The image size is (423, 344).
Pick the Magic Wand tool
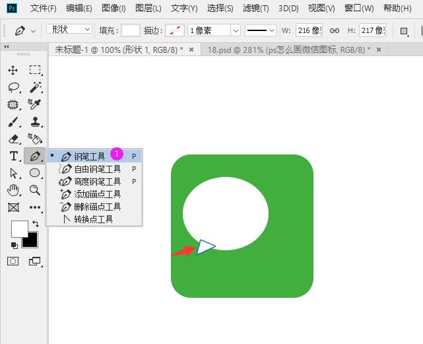coord(35,87)
